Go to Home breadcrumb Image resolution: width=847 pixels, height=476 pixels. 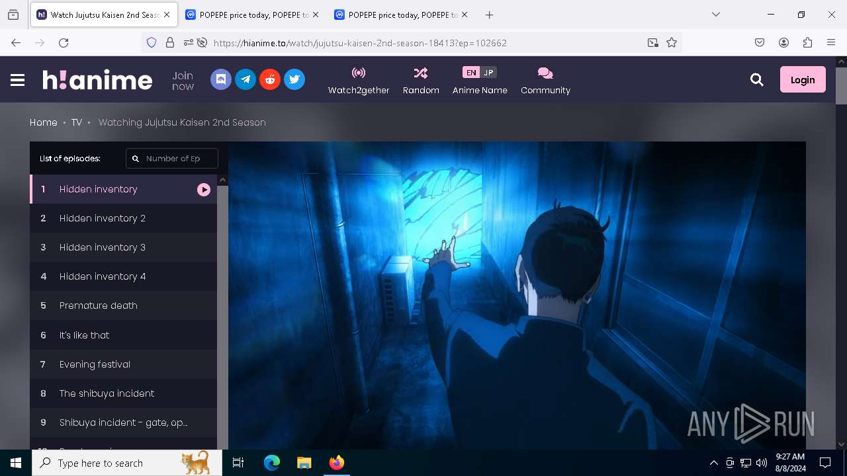[44, 122]
